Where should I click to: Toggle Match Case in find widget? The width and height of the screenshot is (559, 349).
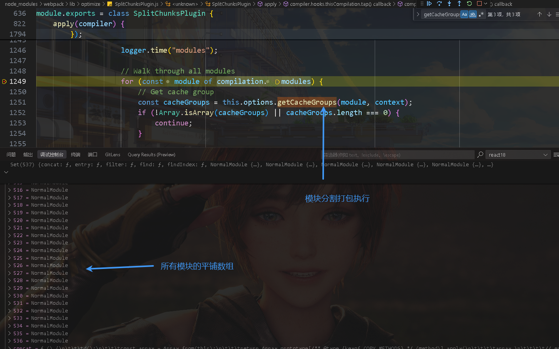click(x=464, y=14)
